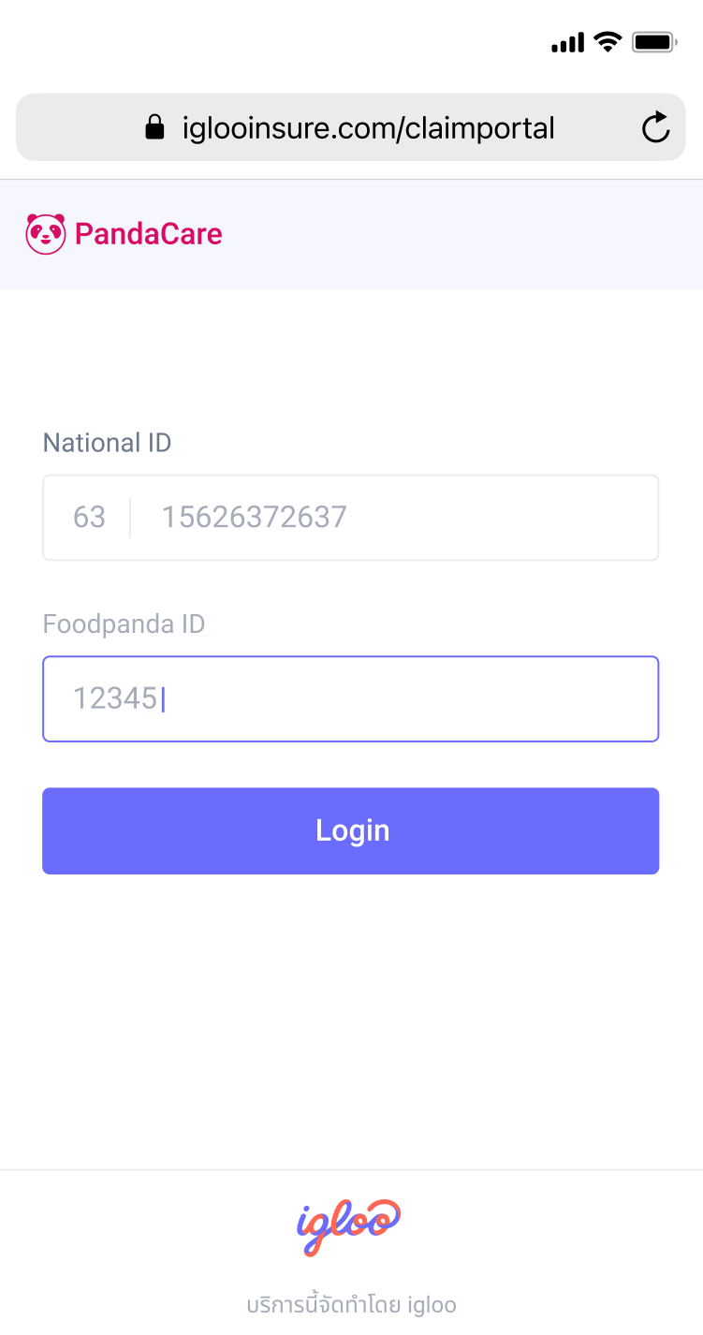The height and width of the screenshot is (1335, 703).
Task: Click the igloo logo in footer
Action: coord(350,1226)
